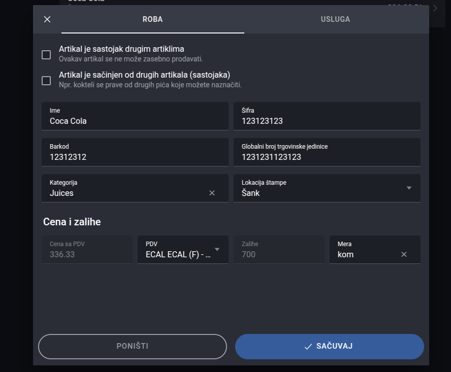Expand Lokacija štampe using its arrow icon
Viewport: 451px width, 372px height.
click(409, 188)
